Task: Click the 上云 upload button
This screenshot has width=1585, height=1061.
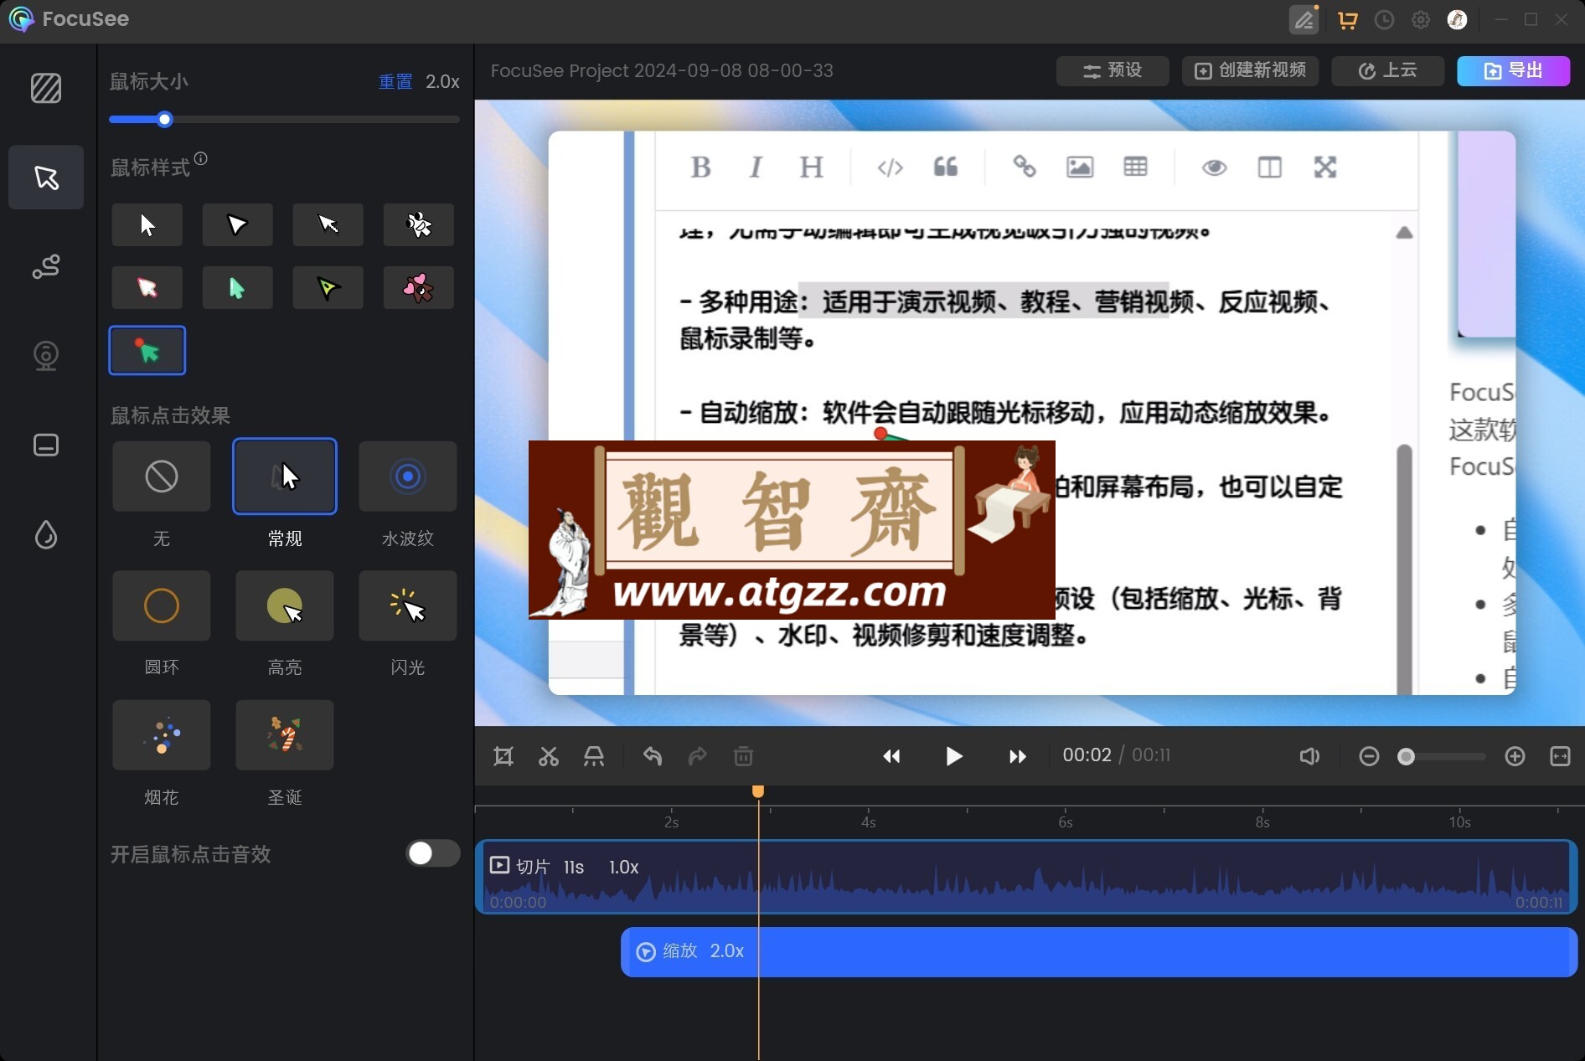Action: click(1387, 70)
